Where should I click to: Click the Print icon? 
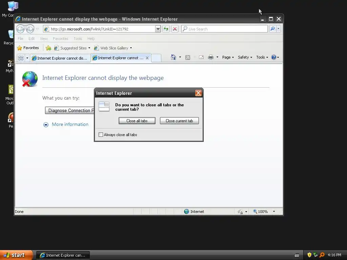211,57
